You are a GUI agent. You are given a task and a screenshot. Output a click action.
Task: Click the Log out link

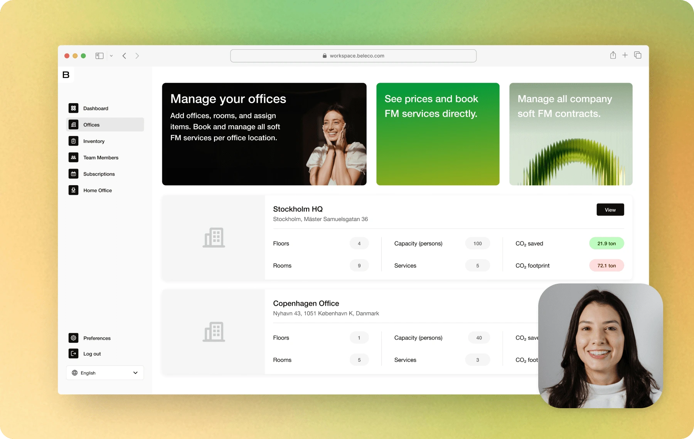click(x=92, y=354)
